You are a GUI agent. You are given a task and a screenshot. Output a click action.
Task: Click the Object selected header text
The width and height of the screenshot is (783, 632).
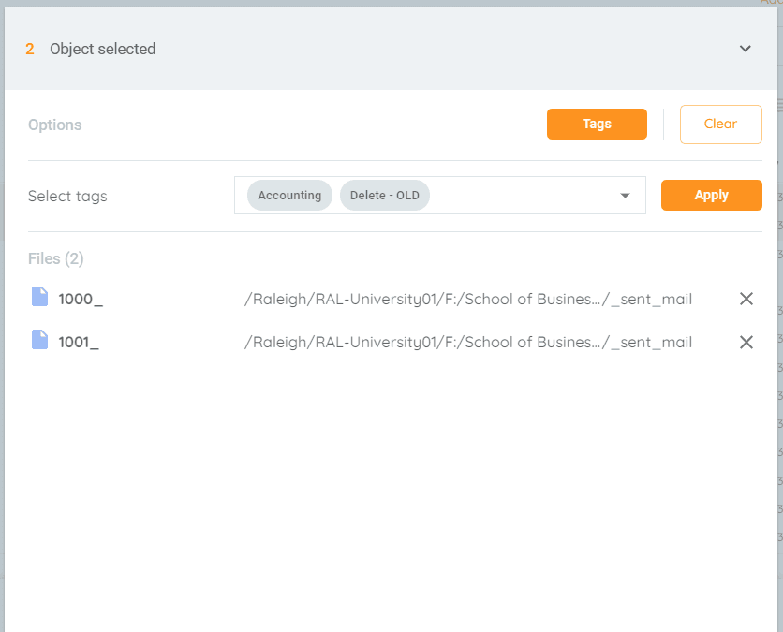pos(102,49)
